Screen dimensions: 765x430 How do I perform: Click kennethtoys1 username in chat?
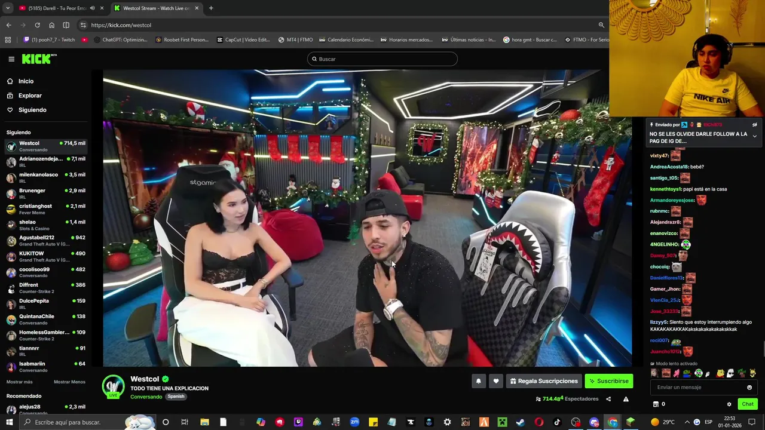pyautogui.click(x=666, y=189)
